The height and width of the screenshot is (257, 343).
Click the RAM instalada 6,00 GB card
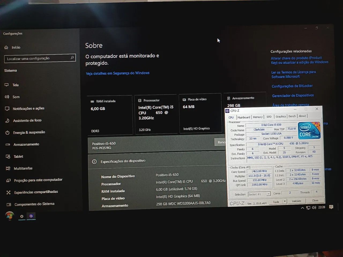[110, 115]
